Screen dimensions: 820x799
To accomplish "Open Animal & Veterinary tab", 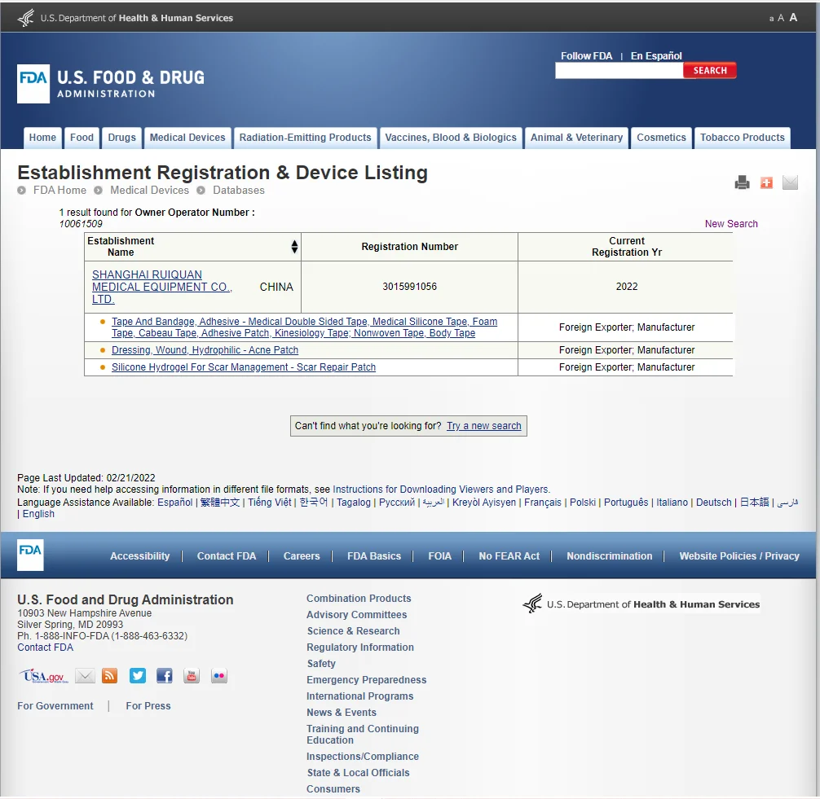I will click(x=576, y=138).
